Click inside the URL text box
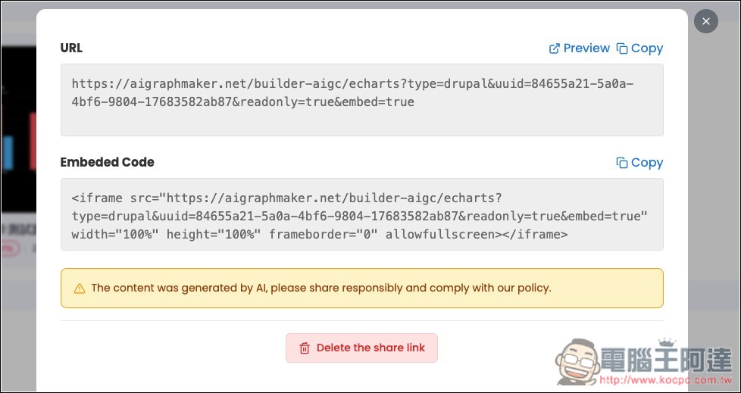 point(362,100)
